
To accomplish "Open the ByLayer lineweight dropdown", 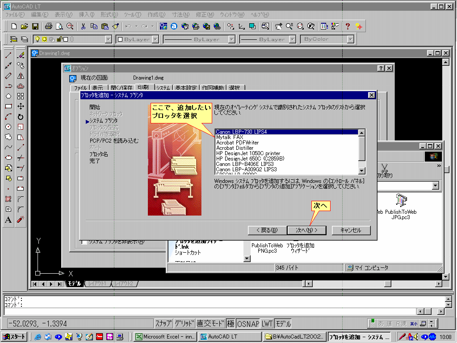I will (292, 39).
